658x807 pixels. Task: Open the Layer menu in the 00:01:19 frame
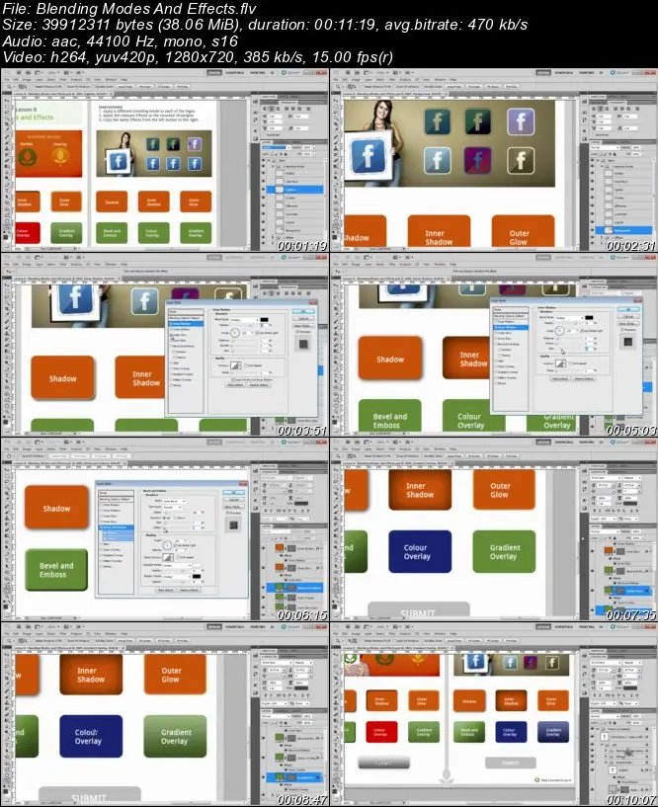coord(39,79)
